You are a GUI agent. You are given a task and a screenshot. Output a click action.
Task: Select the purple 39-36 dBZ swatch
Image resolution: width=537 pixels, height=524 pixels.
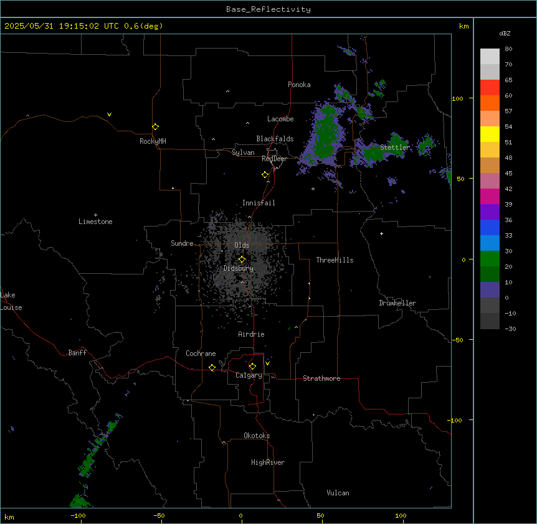click(490, 212)
